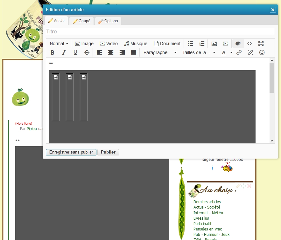Insert a bulleted list
The width and height of the screenshot is (281, 240).
(190, 44)
